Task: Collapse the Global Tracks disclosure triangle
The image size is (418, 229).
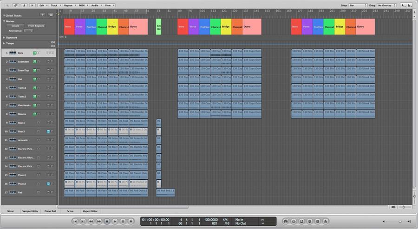Action: coord(4,15)
